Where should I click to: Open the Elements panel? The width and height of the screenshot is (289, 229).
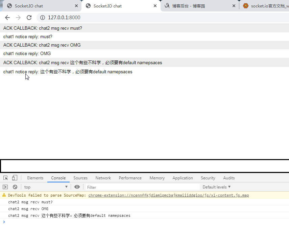coord(35,178)
